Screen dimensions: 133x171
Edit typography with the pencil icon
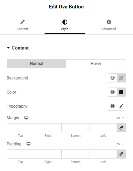tap(121, 106)
